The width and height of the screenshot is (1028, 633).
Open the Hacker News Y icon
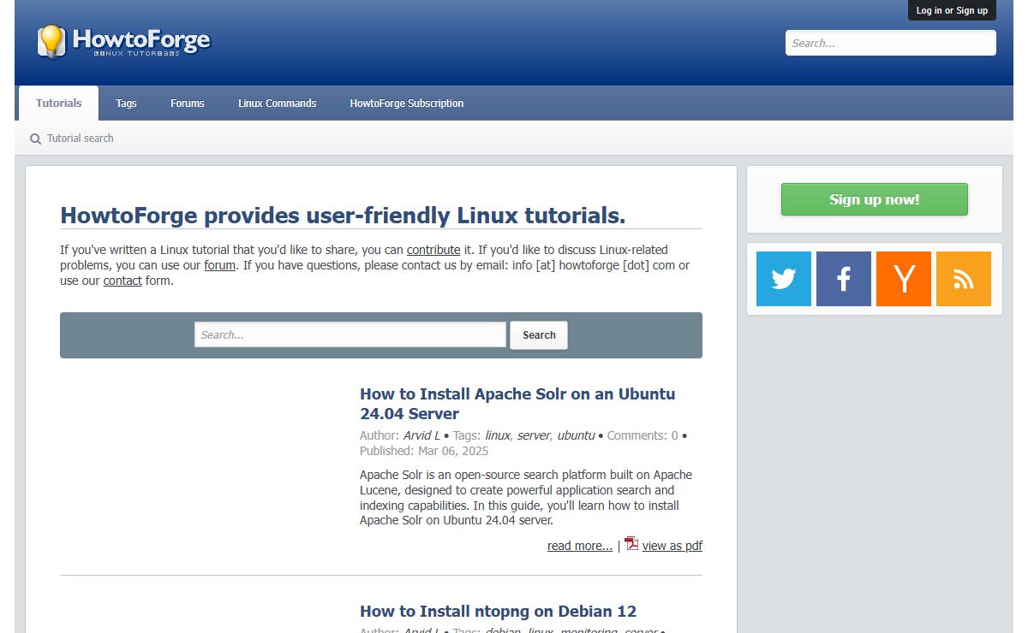pos(904,279)
